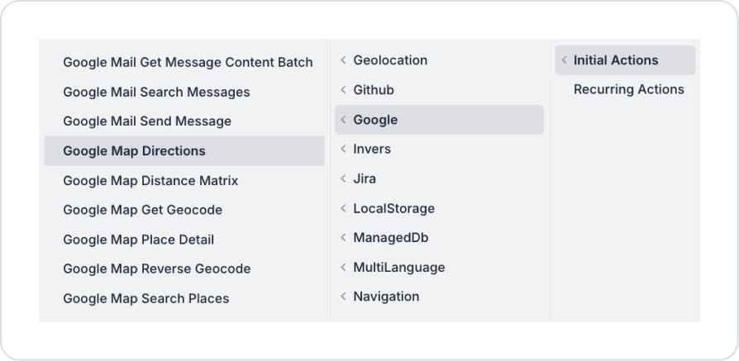The width and height of the screenshot is (739, 361).
Task: Click the Initial Actions chevron
Action: [x=564, y=60]
